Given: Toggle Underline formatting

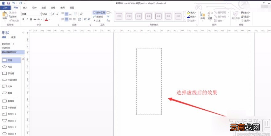Looking at the screenshot, I should coord(31,19).
